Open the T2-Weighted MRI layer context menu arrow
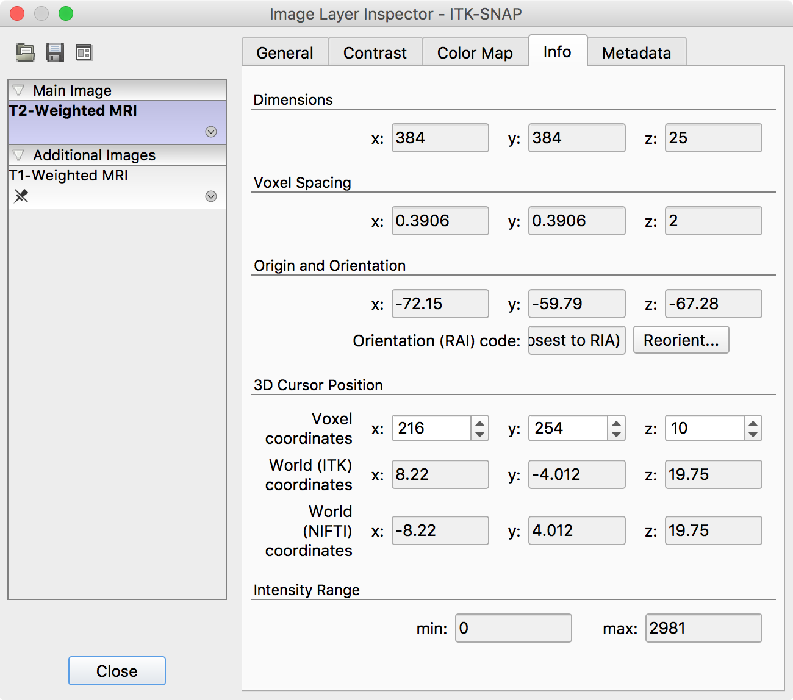This screenshot has height=700, width=793. pyautogui.click(x=211, y=132)
